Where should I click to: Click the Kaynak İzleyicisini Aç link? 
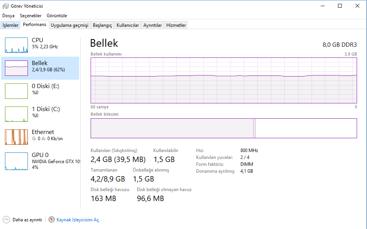point(78,220)
